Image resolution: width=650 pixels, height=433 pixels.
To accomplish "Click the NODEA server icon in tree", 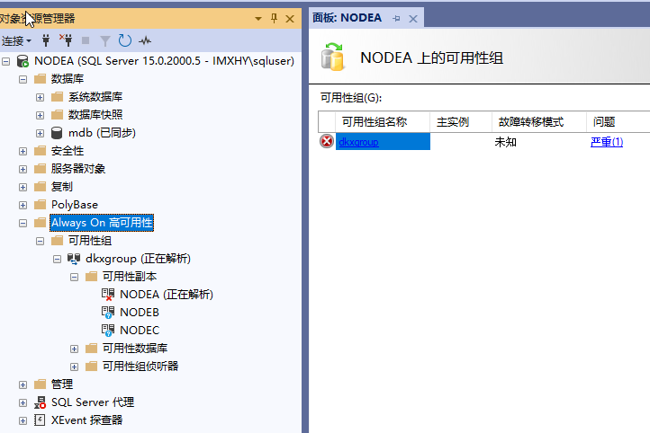I will (x=23, y=61).
